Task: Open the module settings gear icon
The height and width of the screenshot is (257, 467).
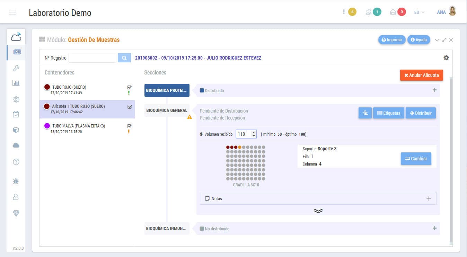Action: click(446, 58)
